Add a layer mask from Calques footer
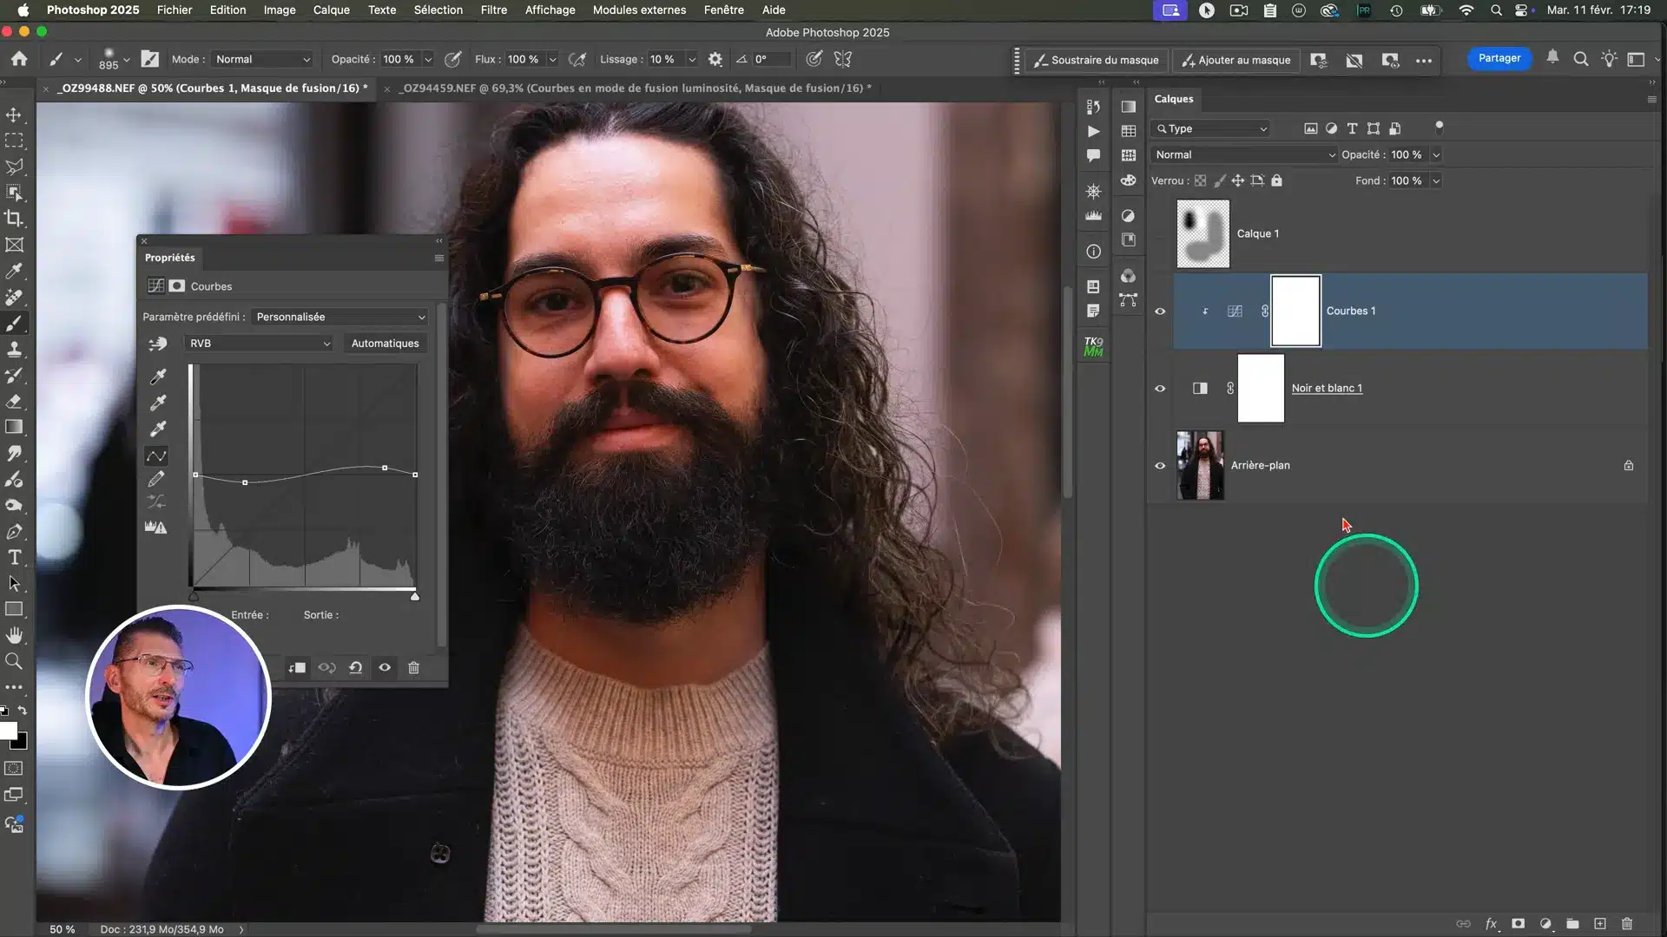Screen dimensions: 1667x937 click(x=1518, y=924)
